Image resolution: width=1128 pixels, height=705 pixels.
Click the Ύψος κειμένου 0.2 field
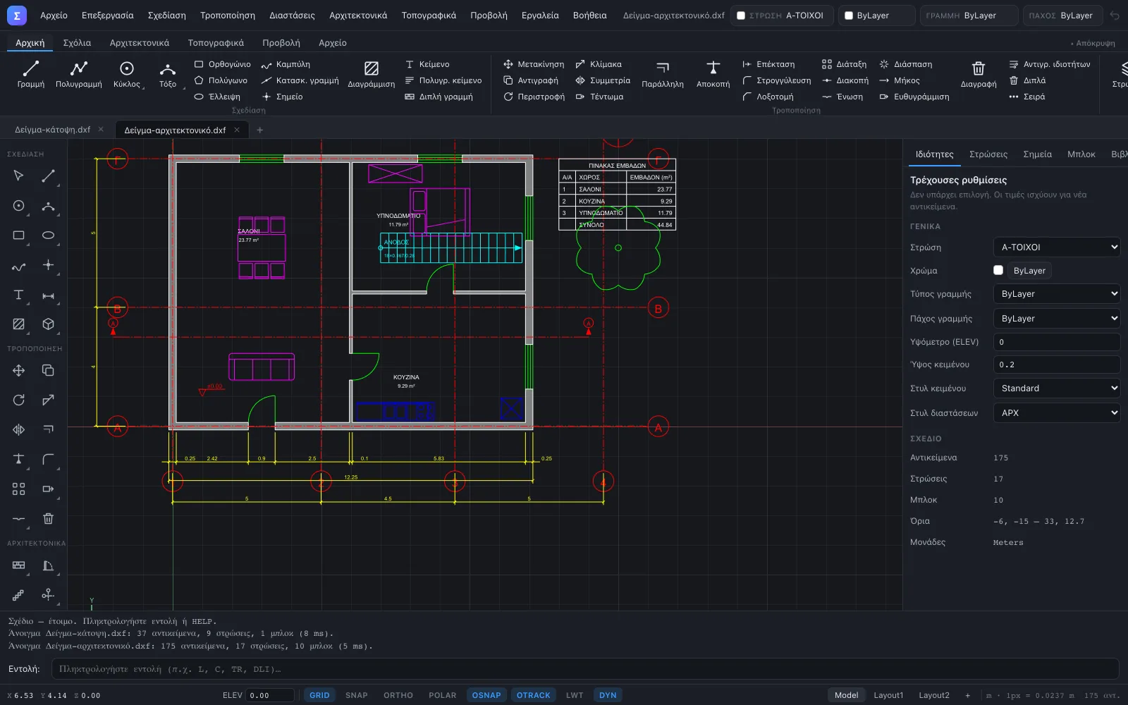click(x=1057, y=364)
